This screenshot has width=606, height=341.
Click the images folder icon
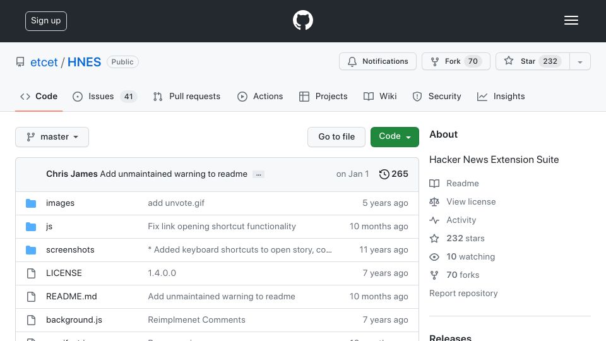[31, 203]
